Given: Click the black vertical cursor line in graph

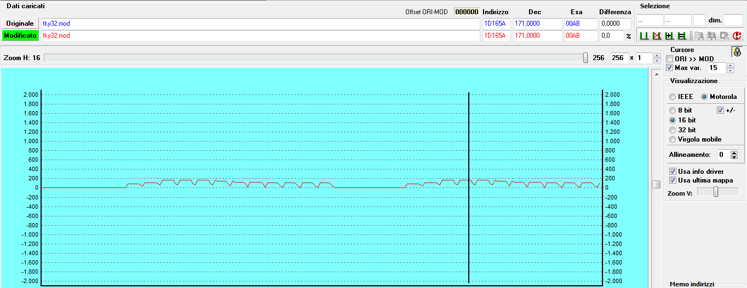Looking at the screenshot, I should (x=469, y=189).
